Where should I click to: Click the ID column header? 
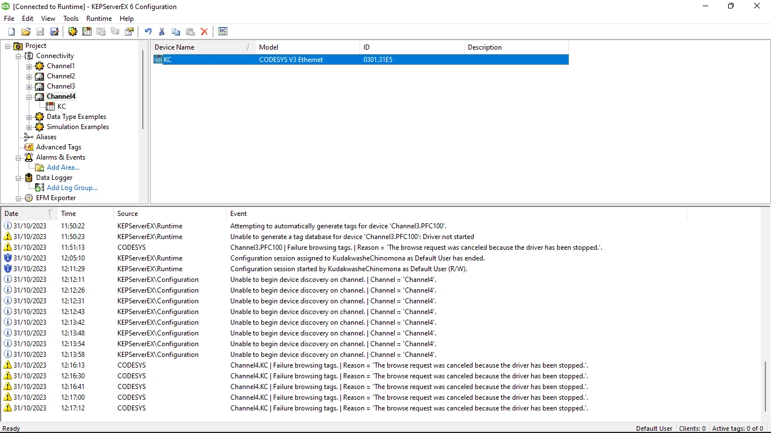click(411, 47)
